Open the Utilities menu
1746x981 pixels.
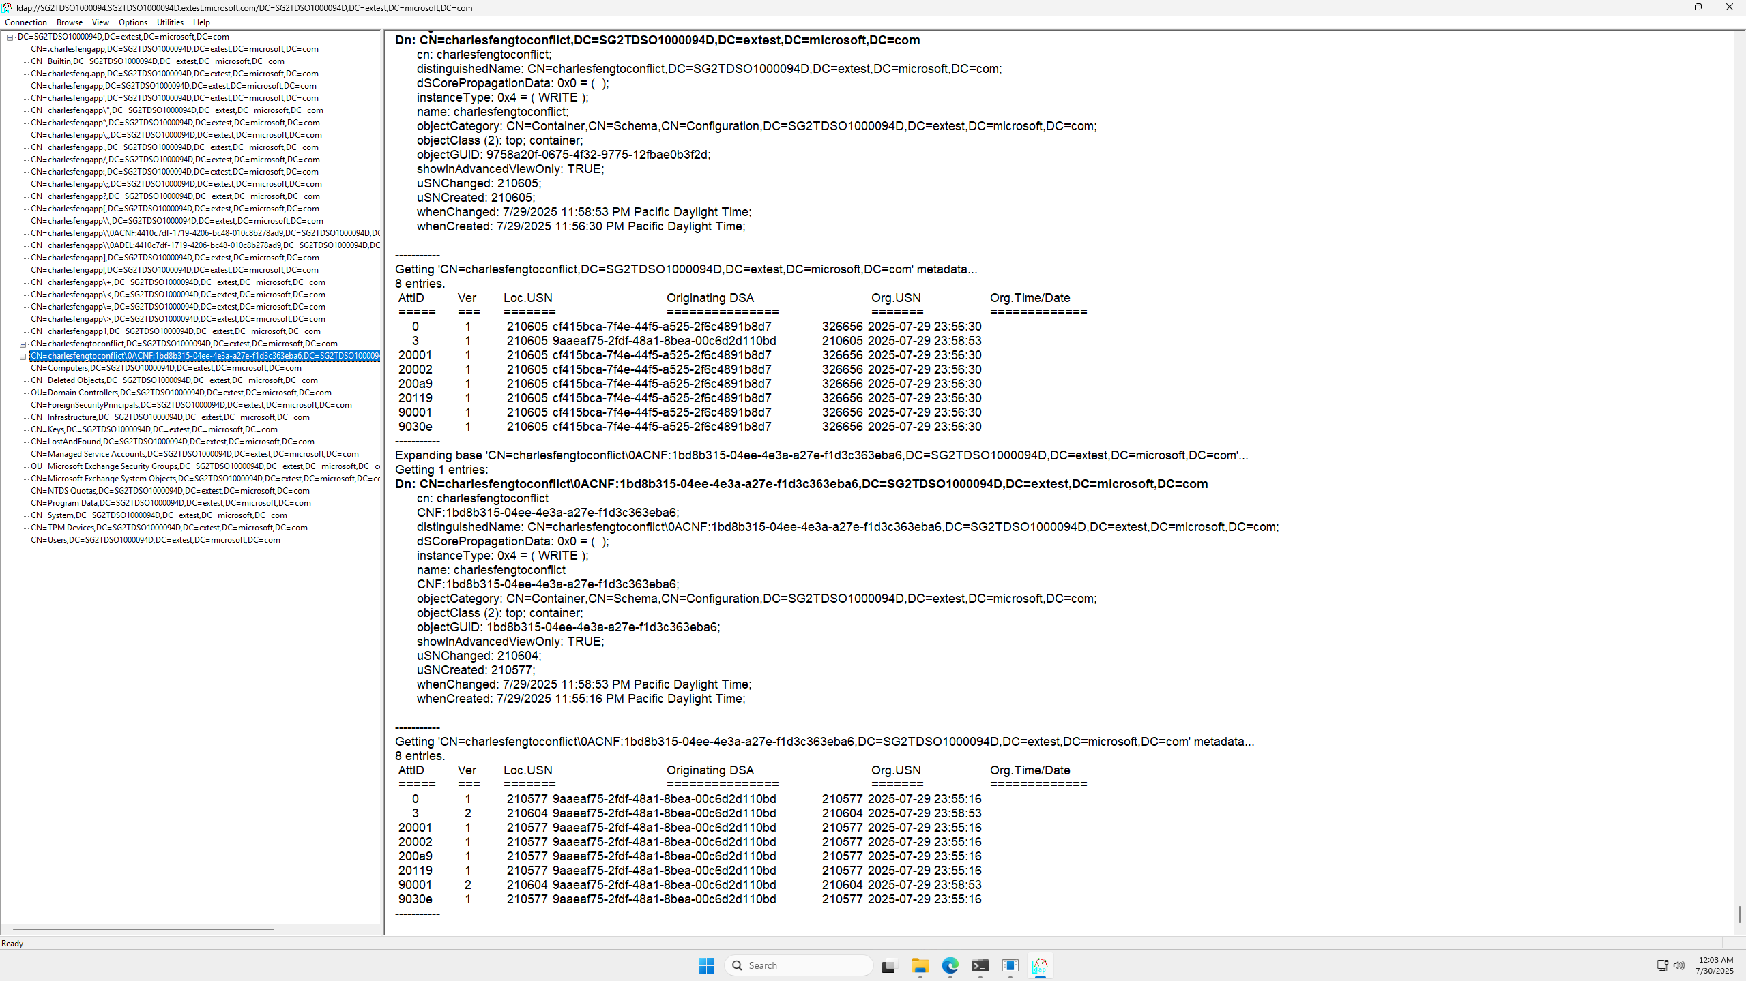click(x=170, y=22)
